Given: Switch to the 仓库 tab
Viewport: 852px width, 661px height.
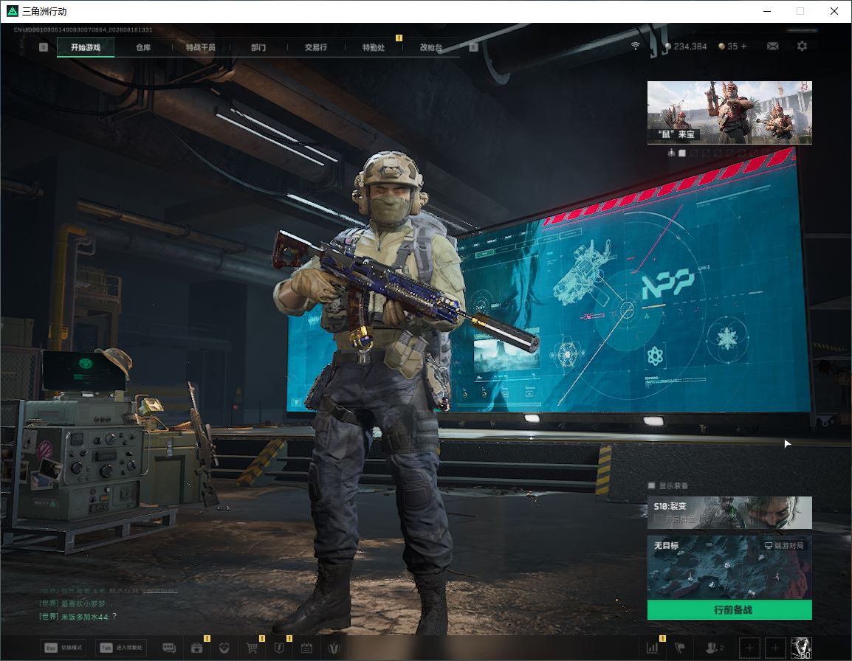Looking at the screenshot, I should tap(143, 47).
